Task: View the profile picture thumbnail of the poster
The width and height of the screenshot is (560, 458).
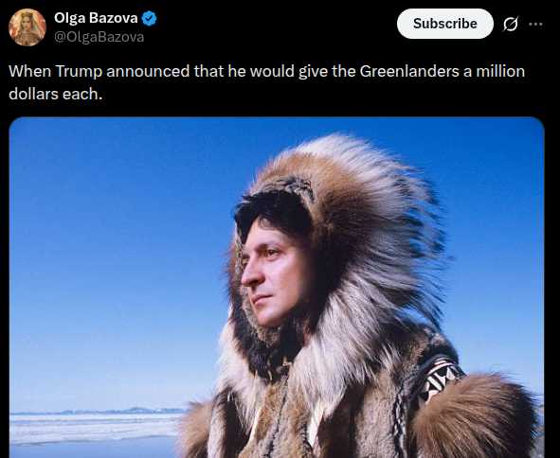Action: pos(27,27)
